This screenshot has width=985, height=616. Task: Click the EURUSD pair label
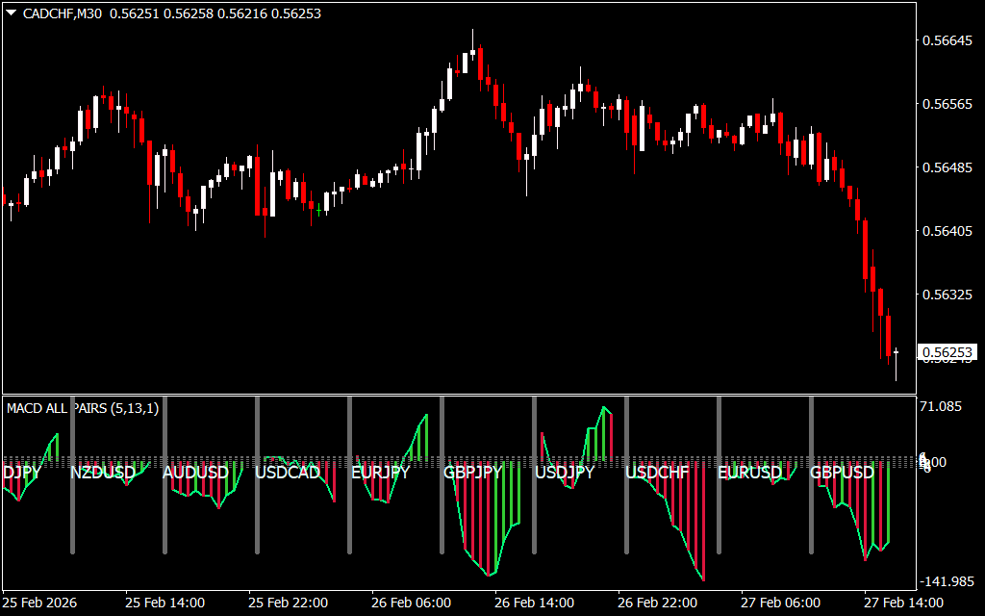tap(749, 473)
